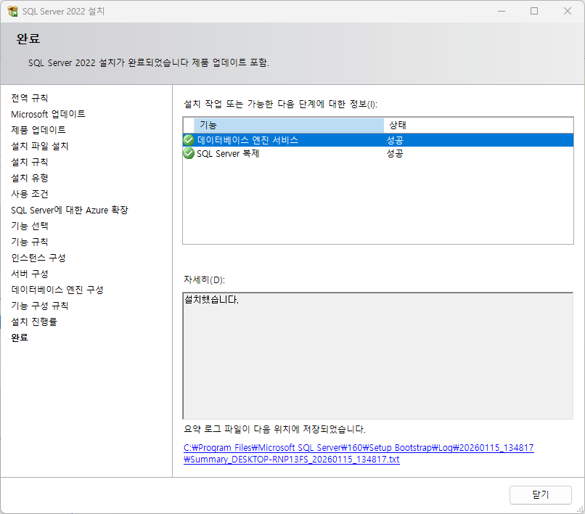
Task: Click the green checkmark beside SQL Server 복제
Action: pyautogui.click(x=189, y=153)
